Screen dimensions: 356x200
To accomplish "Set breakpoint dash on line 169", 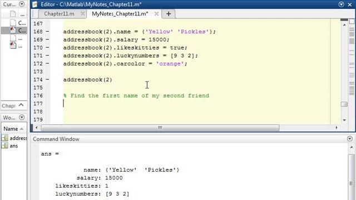I will pyautogui.click(x=47, y=39).
